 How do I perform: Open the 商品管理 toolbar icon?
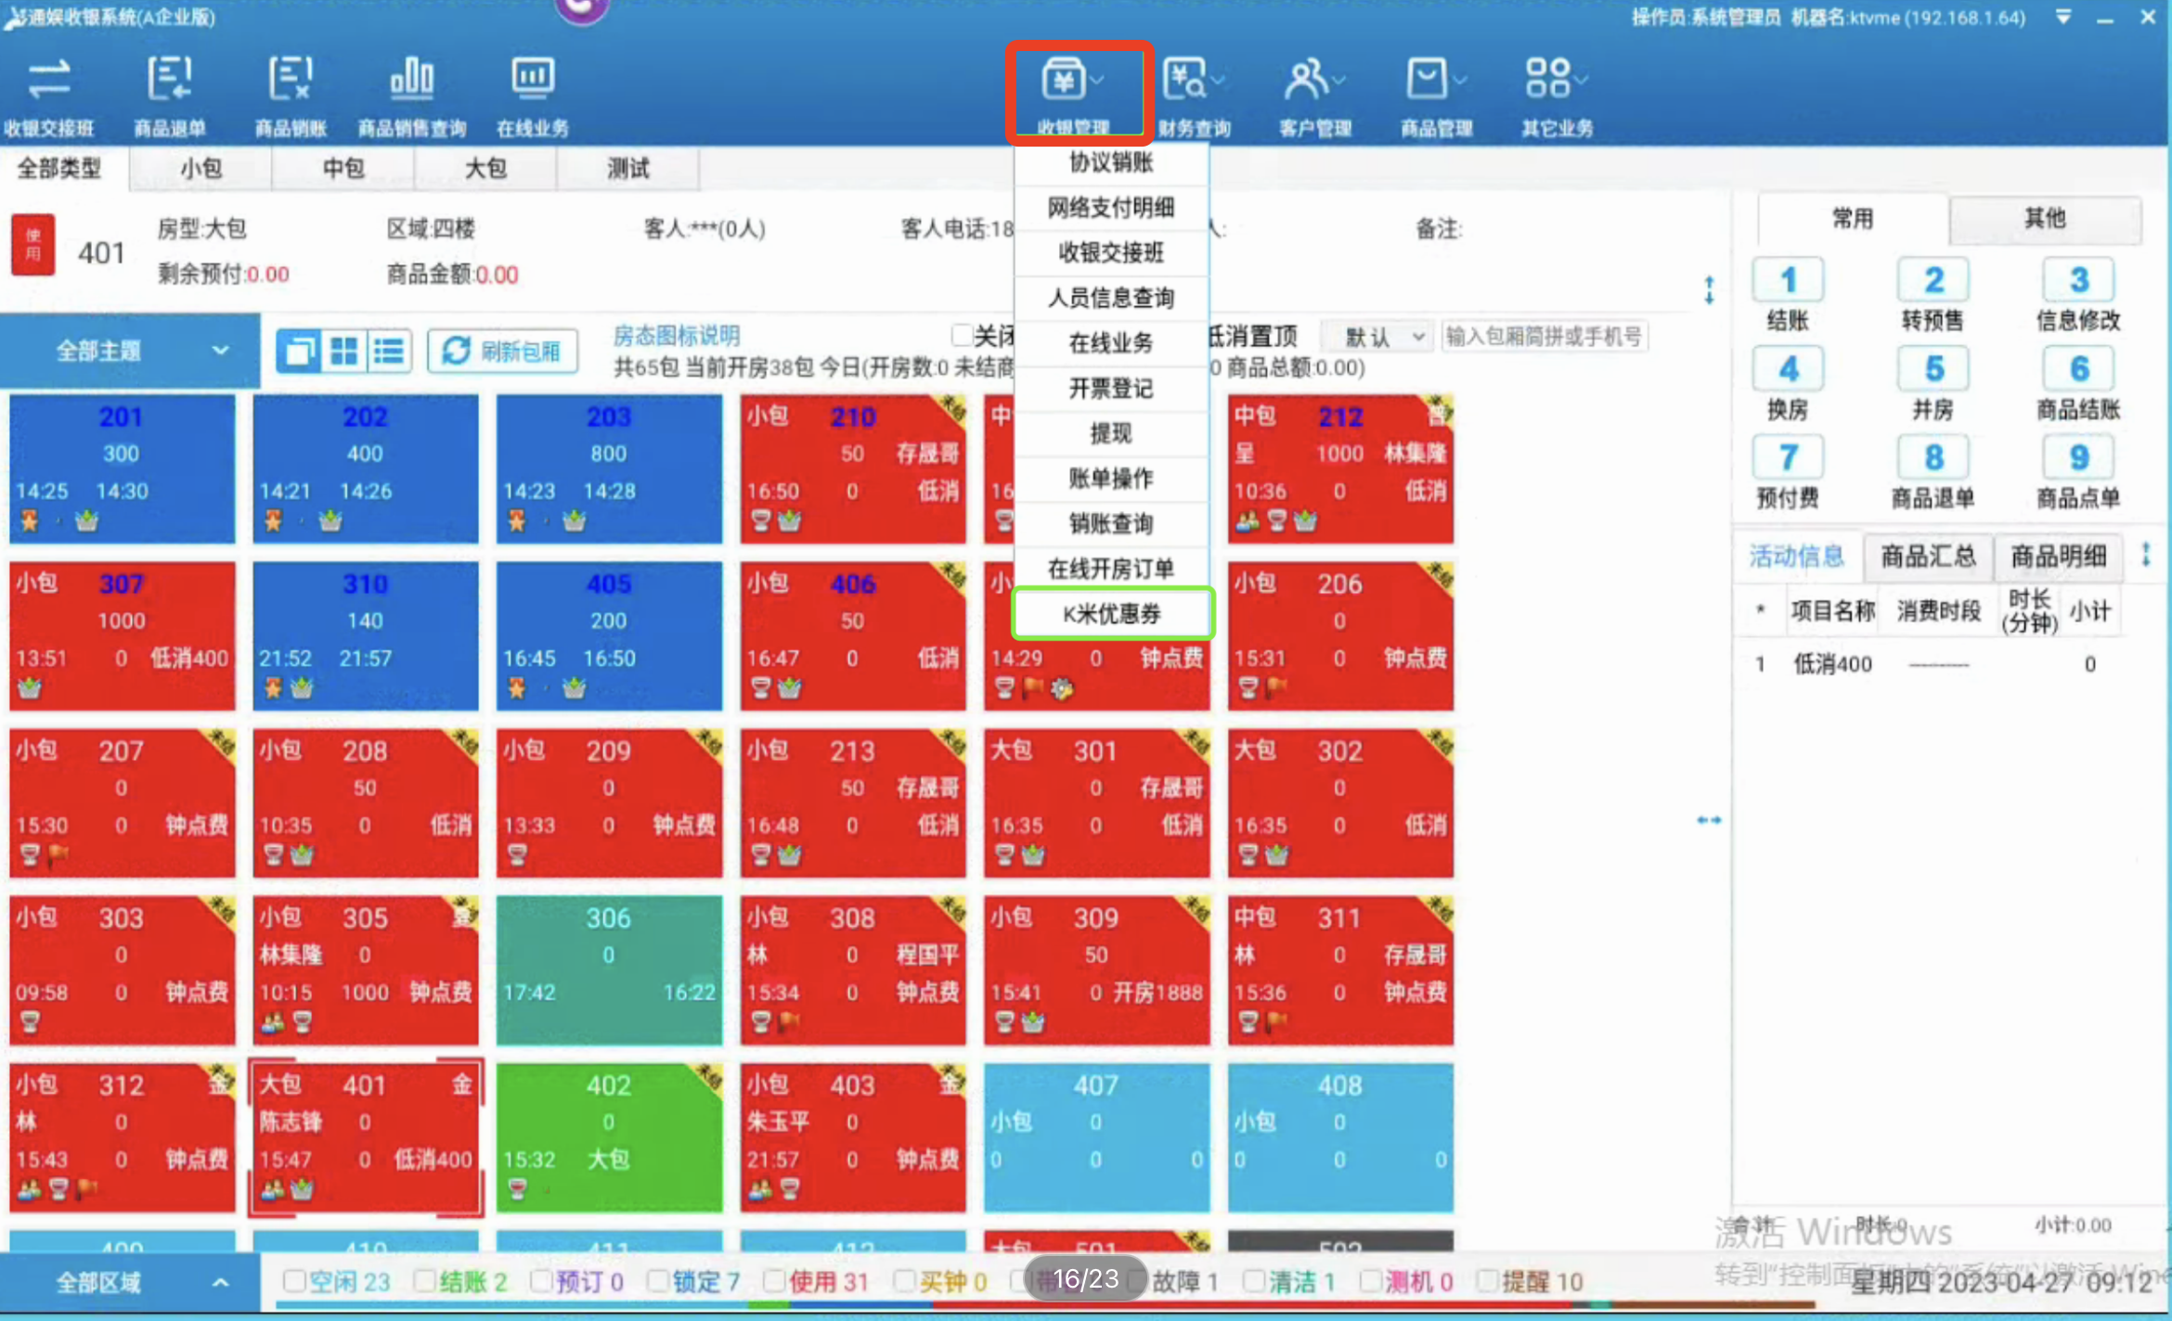tap(1435, 96)
